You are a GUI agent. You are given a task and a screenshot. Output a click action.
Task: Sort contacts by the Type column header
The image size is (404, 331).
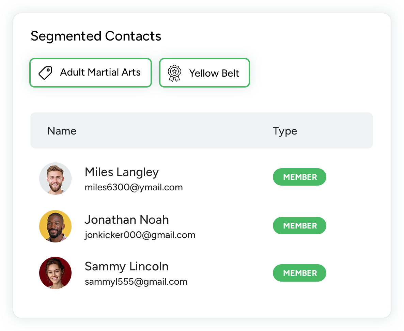coord(285,131)
